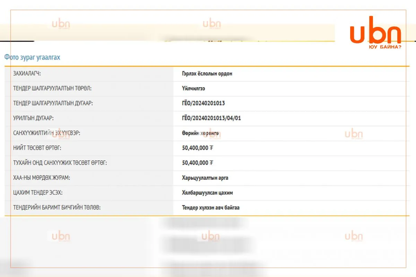The width and height of the screenshot is (416, 277).
Task: Click the "ХАА-НЫ МӨРДӨХ ЖУРАМ:" label
Action: (42, 178)
